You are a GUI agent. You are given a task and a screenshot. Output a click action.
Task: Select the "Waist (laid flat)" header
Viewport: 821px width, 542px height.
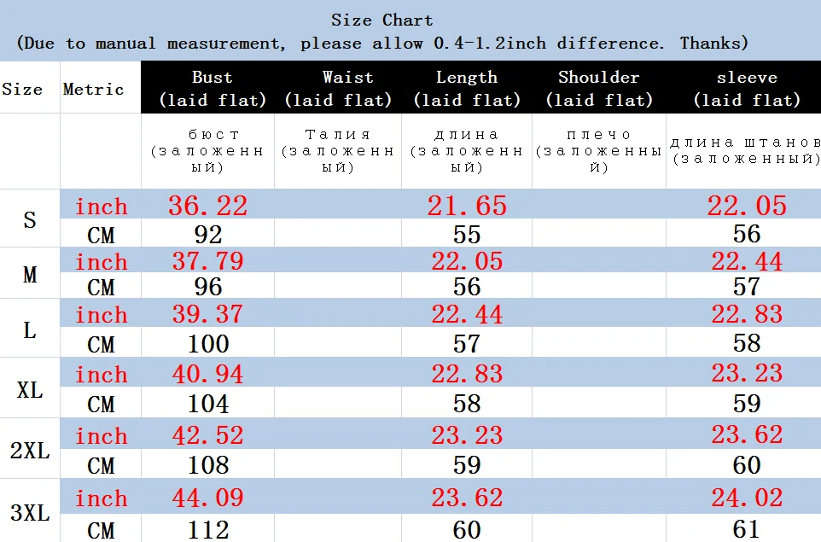click(x=338, y=88)
